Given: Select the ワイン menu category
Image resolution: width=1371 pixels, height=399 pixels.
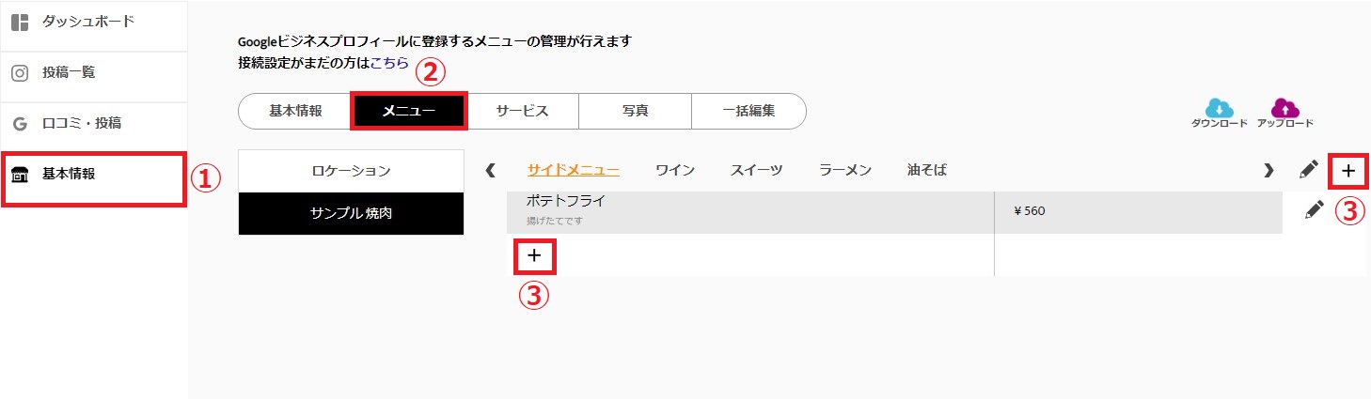Looking at the screenshot, I should click(675, 170).
